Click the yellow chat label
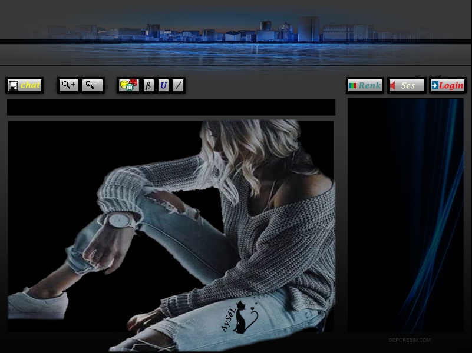This screenshot has height=353, width=472. coord(31,85)
